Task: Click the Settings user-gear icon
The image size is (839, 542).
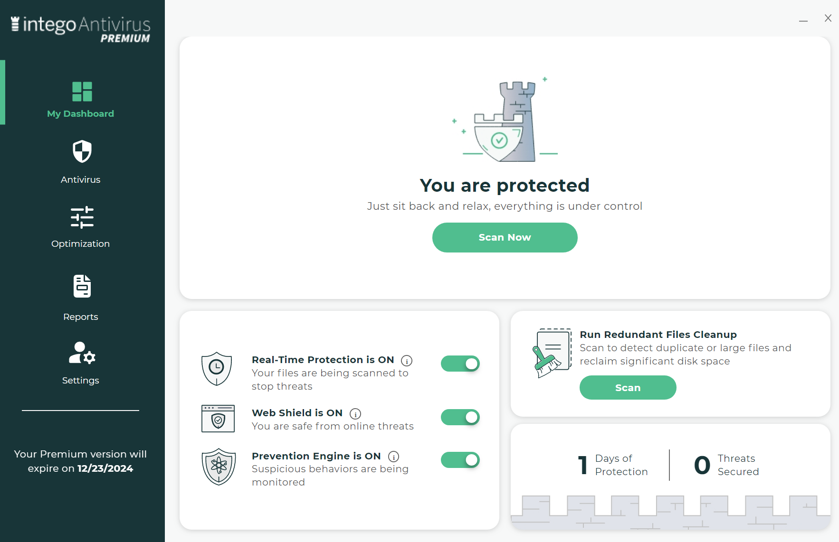Action: coord(82,353)
